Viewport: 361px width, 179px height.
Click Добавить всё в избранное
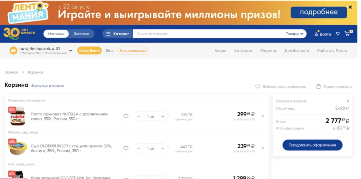pos(281,87)
